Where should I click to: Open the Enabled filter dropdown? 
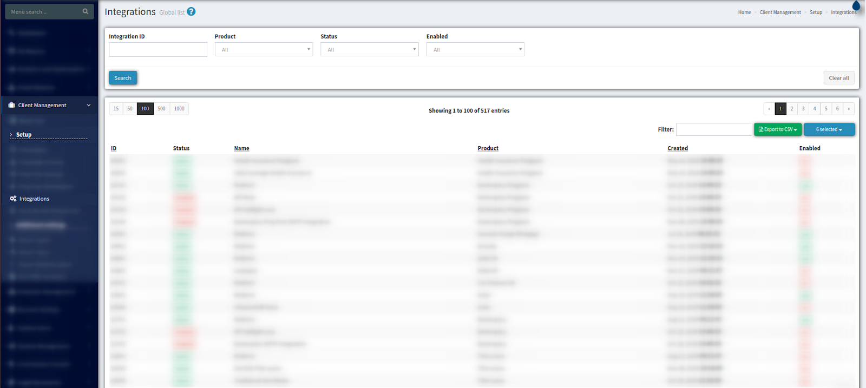click(475, 50)
